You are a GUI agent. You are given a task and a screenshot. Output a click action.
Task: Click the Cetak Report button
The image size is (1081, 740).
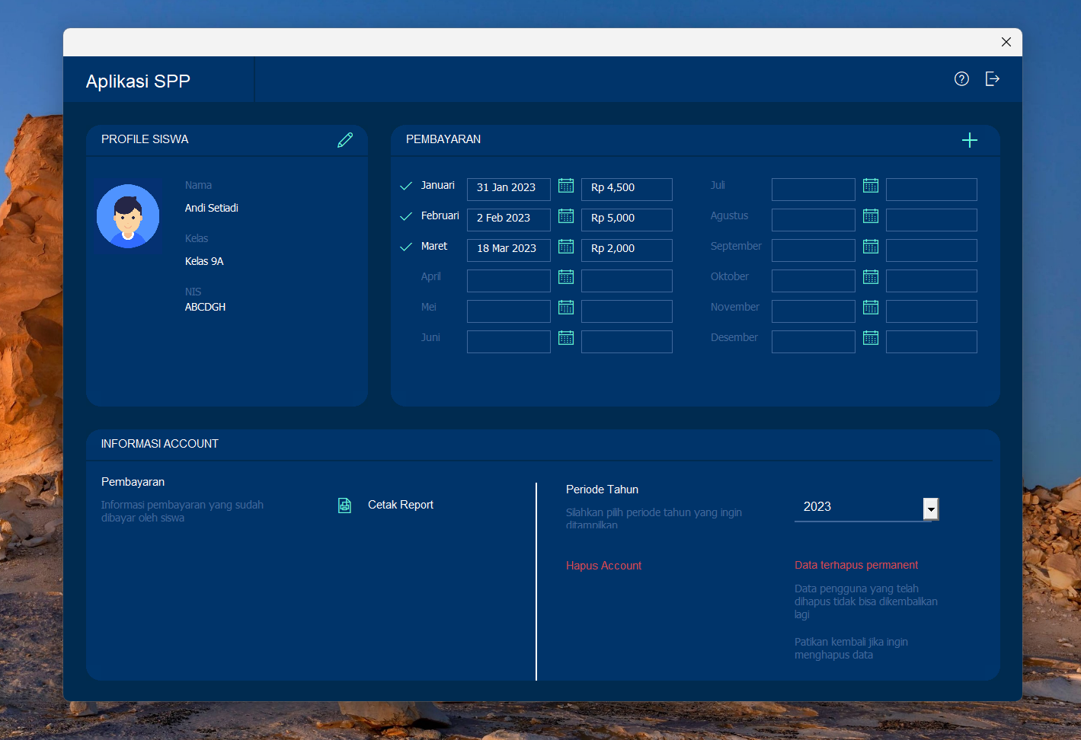point(400,505)
